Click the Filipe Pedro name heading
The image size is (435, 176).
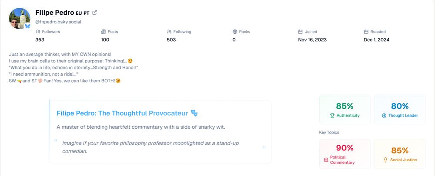coord(54,13)
